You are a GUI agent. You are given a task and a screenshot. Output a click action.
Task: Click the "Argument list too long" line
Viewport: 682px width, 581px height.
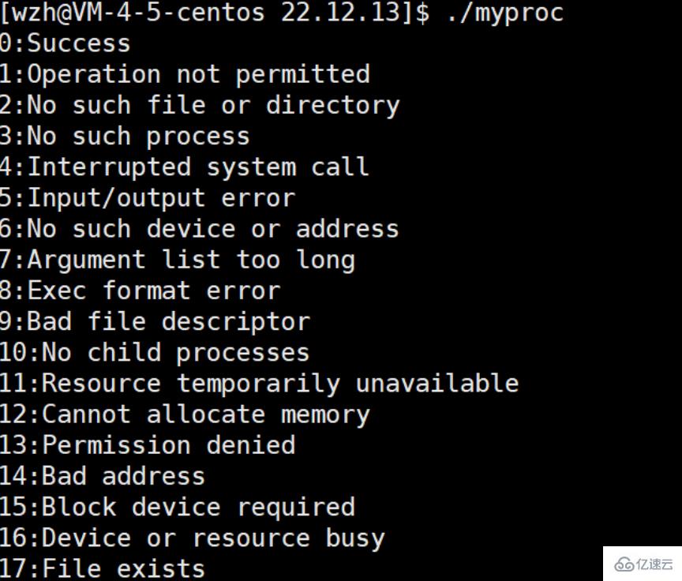pos(178,260)
